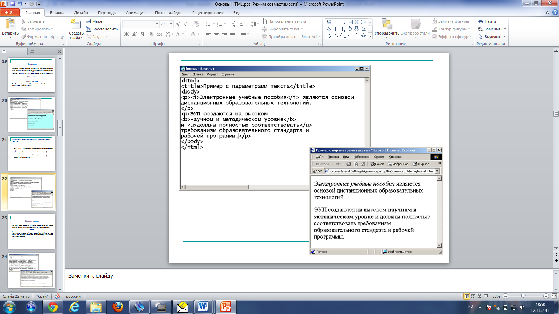Toggle bold (Ж) formatting
Image resolution: width=559 pixels, height=314 pixels.
[x=126, y=34]
